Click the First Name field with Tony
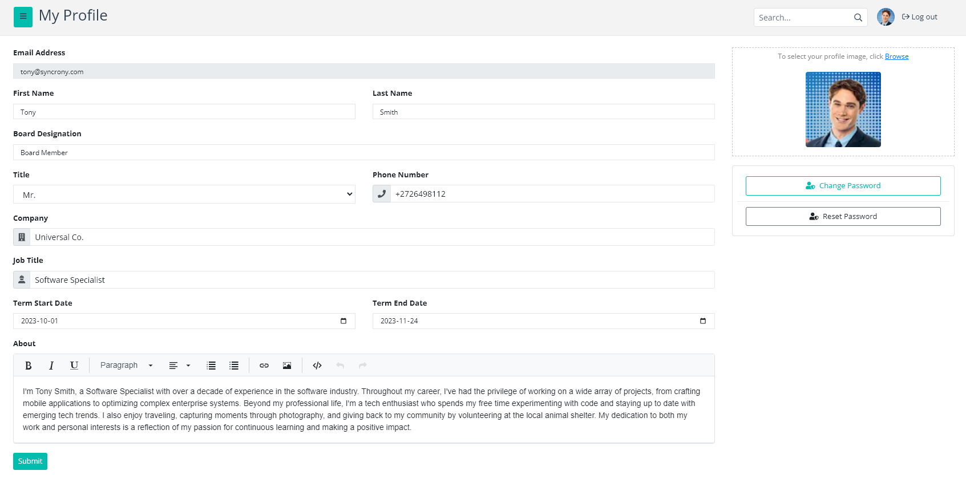Image resolution: width=966 pixels, height=503 pixels. (x=184, y=112)
